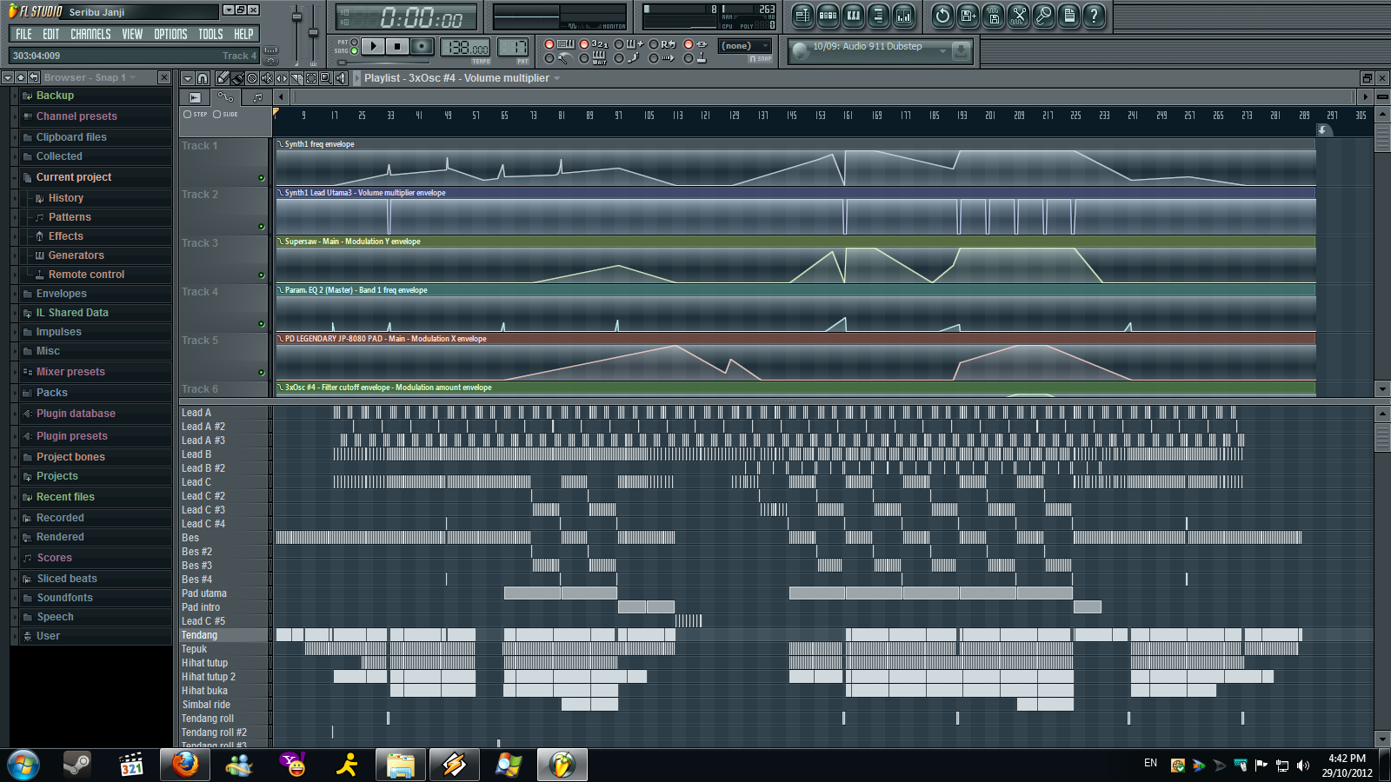Open the Piano roll from the shortcut toolbar
Image resolution: width=1391 pixels, height=782 pixels.
point(853,16)
